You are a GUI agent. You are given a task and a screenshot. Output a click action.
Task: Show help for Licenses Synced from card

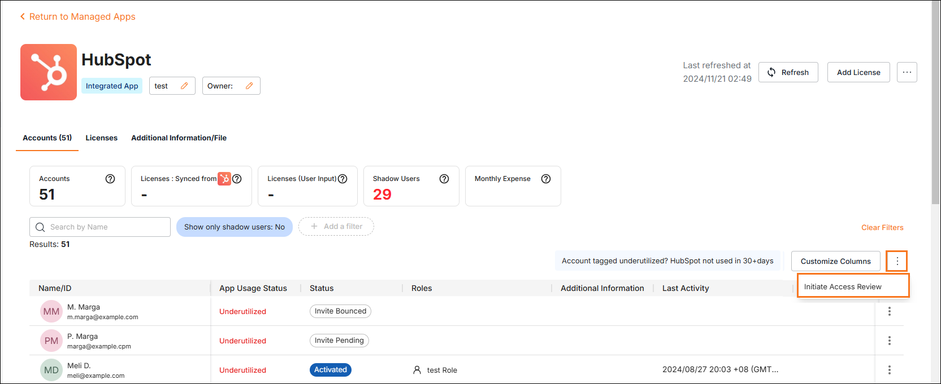[237, 179]
